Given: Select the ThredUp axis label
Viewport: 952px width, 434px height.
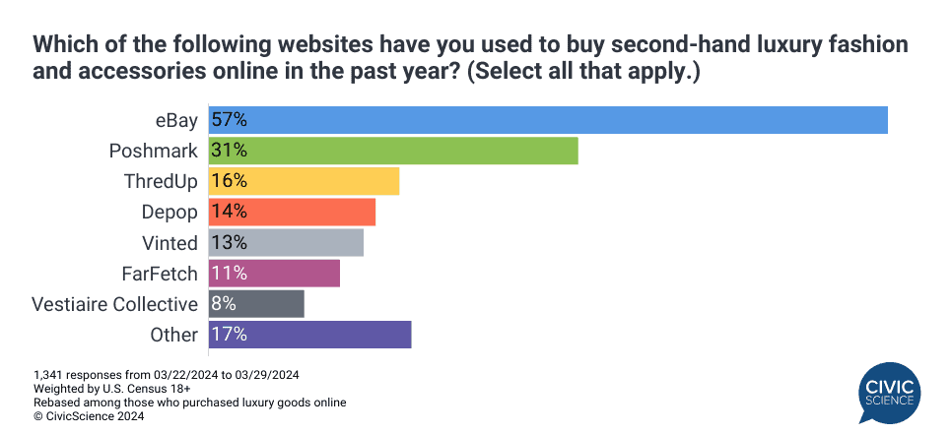Looking at the screenshot, I should 161,181.
